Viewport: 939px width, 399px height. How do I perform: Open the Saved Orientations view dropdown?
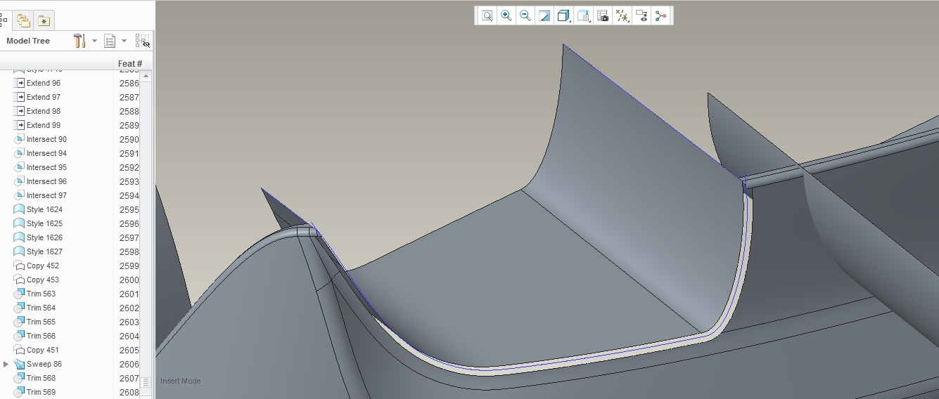click(583, 16)
